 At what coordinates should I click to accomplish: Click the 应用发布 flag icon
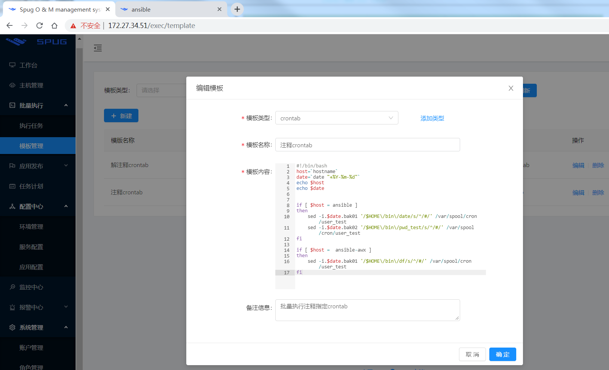coord(12,166)
